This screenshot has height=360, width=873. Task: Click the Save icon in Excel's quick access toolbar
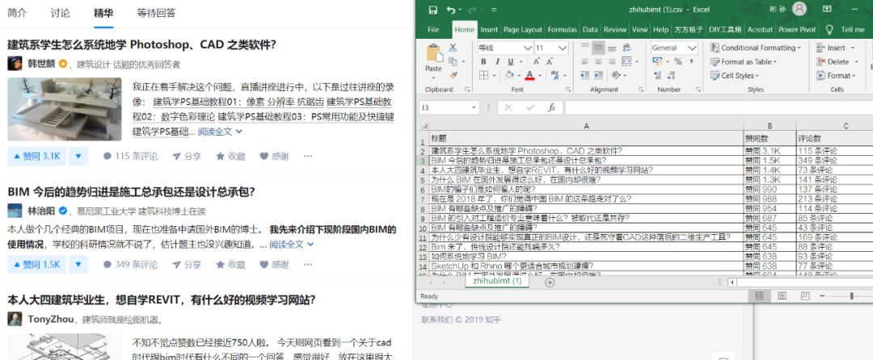pyautogui.click(x=433, y=10)
